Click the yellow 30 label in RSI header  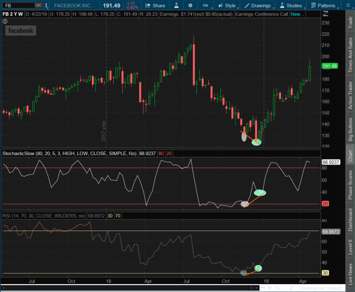110,216
